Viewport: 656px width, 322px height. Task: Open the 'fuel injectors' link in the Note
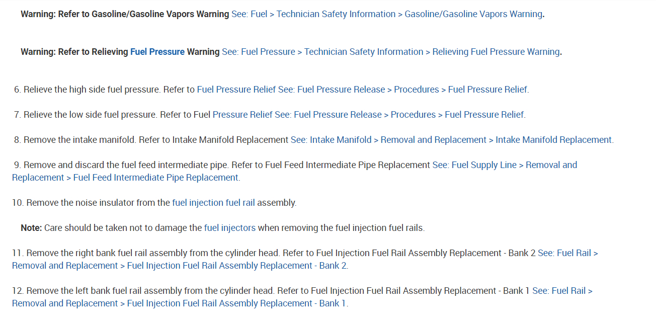click(x=230, y=228)
